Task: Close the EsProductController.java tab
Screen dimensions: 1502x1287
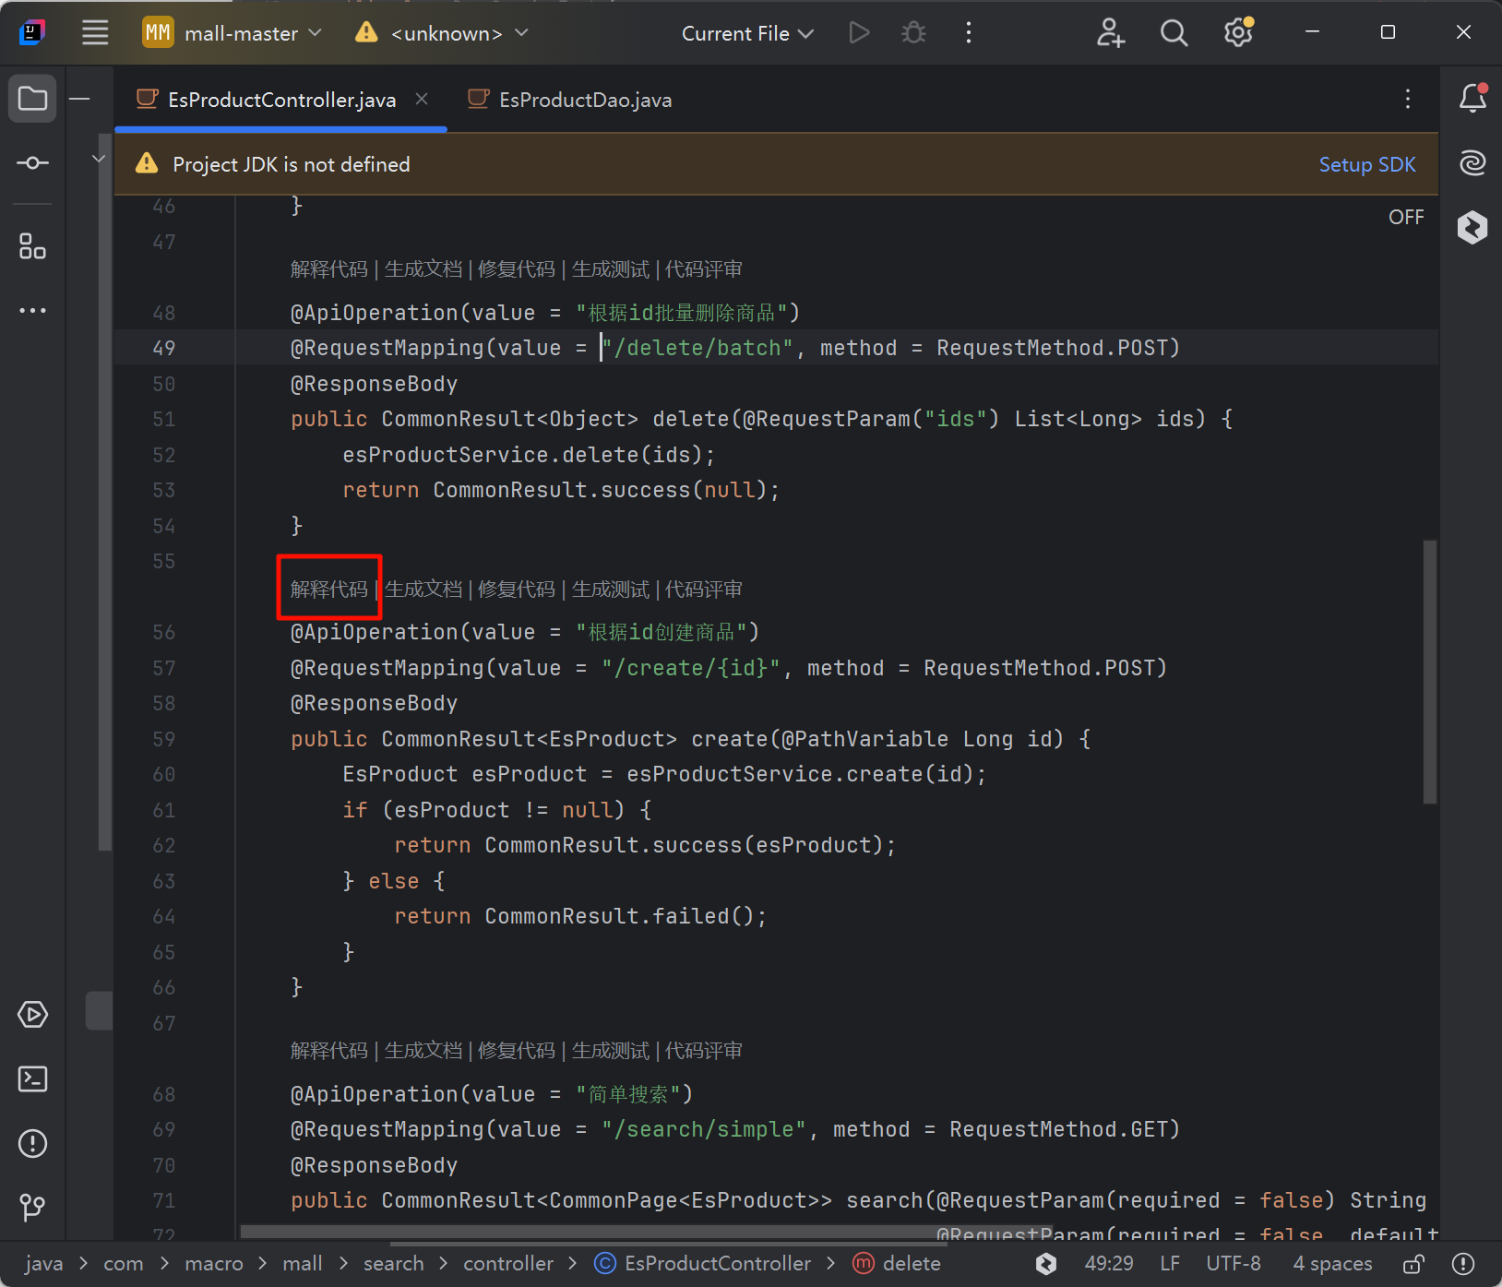Action: [422, 99]
